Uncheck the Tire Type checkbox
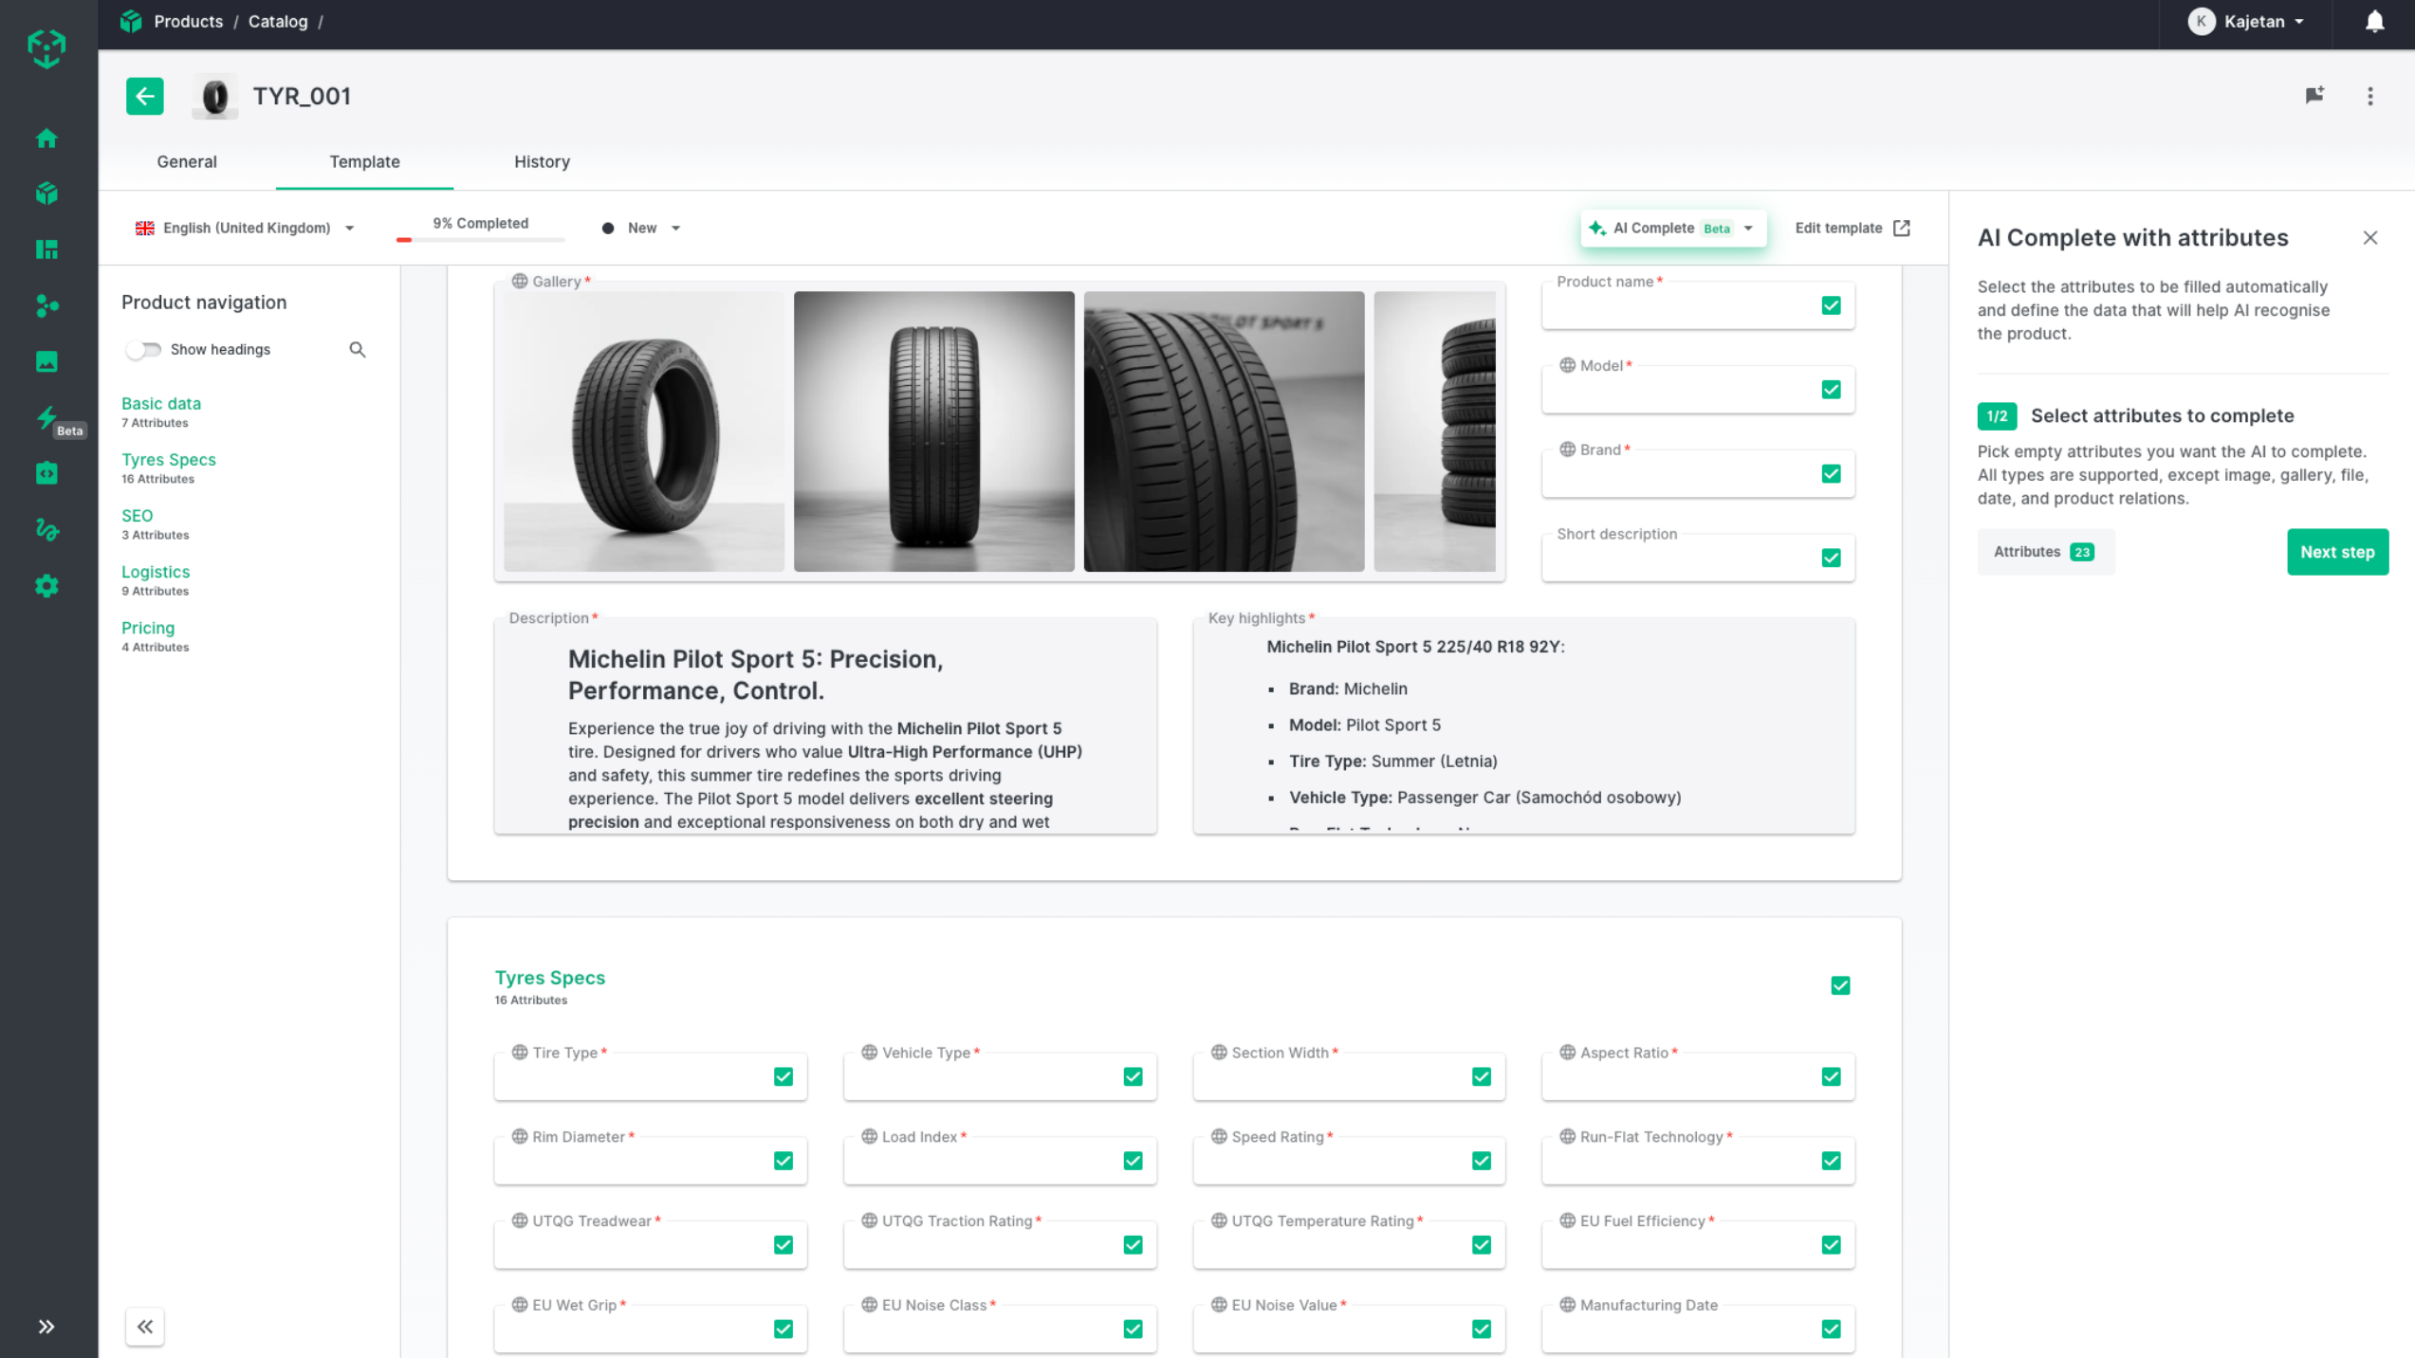The height and width of the screenshot is (1358, 2415). tap(783, 1076)
